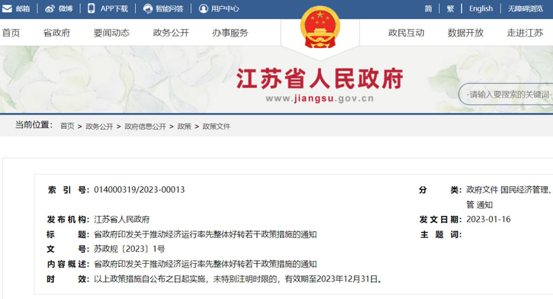Open the 首页 navigation menu item
Screen dimensions: 553x299
11,33
